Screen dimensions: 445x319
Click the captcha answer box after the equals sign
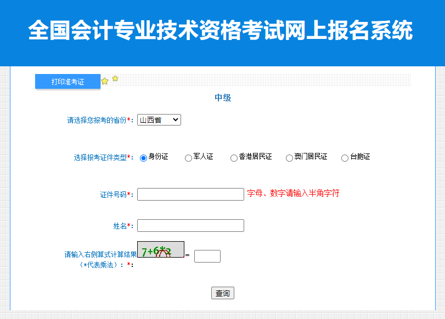click(207, 255)
